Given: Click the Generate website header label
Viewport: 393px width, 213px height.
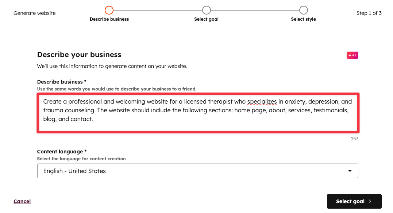Looking at the screenshot, I should (34, 13).
